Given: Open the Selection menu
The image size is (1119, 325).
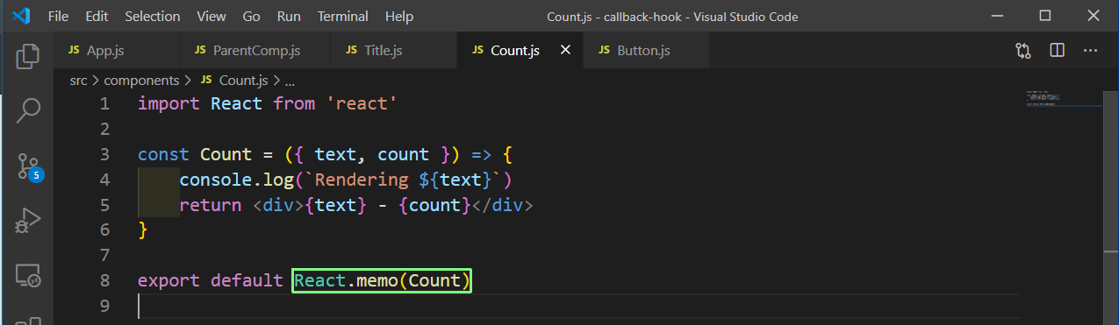Looking at the screenshot, I should coord(153,17).
